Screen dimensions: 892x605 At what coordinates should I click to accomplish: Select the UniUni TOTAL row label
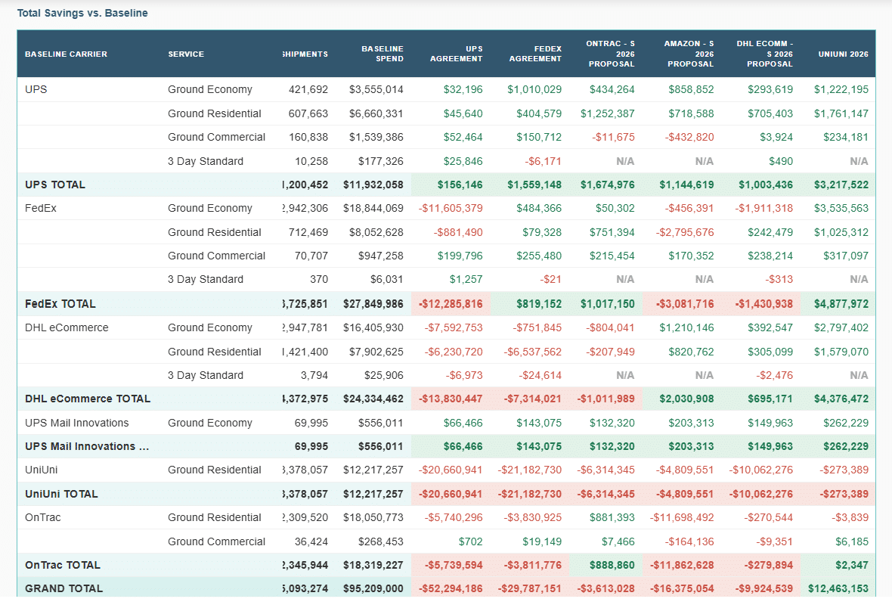(x=61, y=494)
